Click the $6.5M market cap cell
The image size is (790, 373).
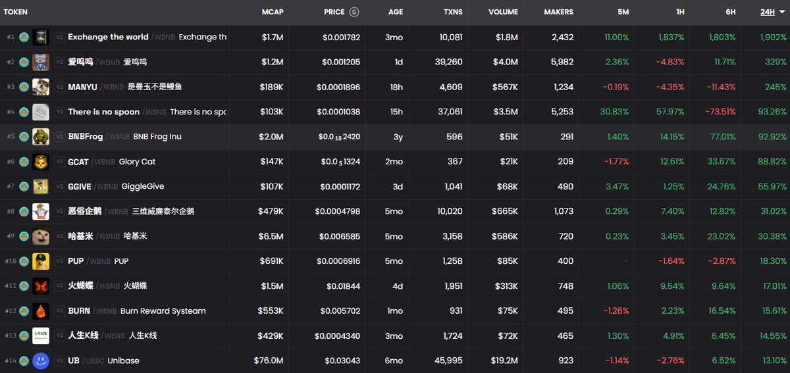(x=271, y=236)
